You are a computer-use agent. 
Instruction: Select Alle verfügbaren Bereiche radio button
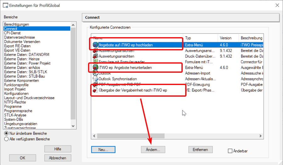point(6,139)
